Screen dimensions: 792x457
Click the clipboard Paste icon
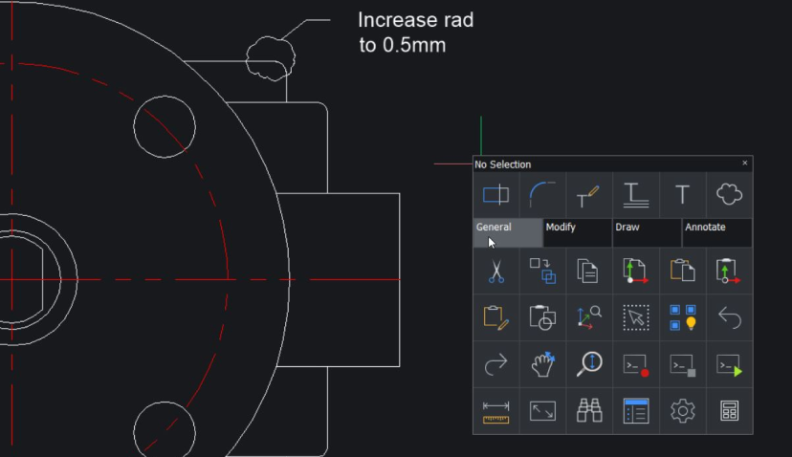click(682, 271)
